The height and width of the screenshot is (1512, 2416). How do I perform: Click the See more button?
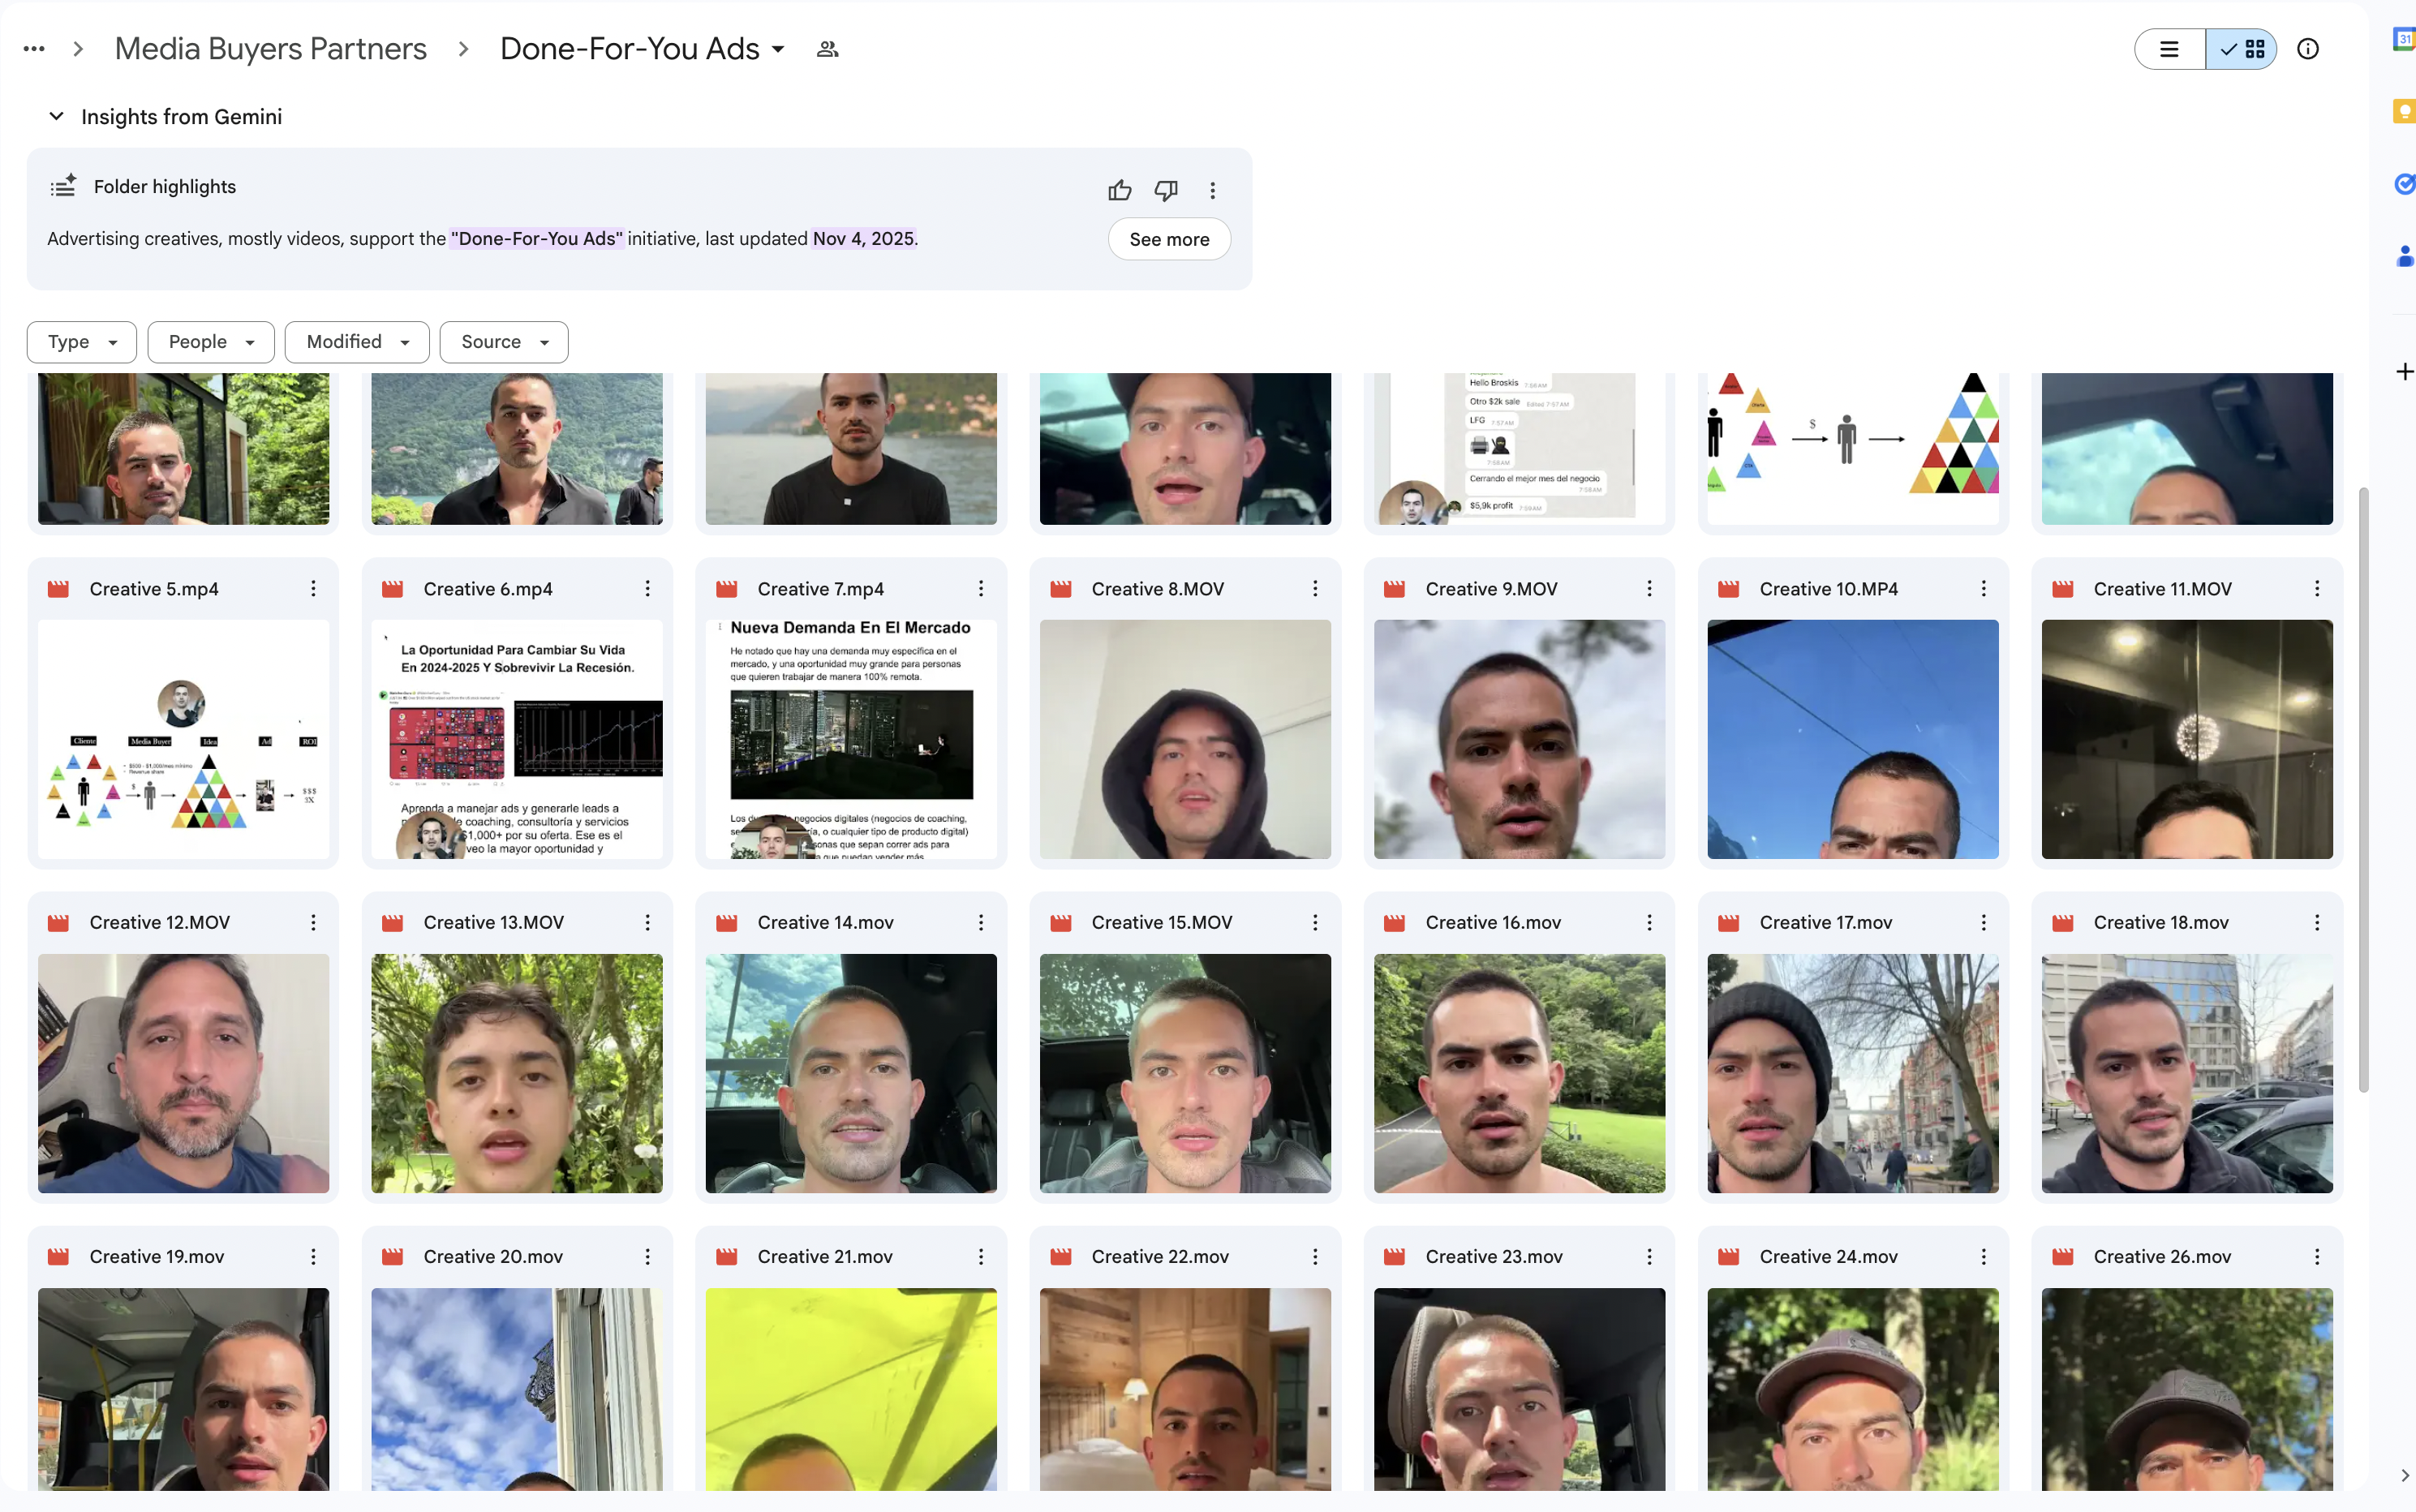click(1168, 239)
